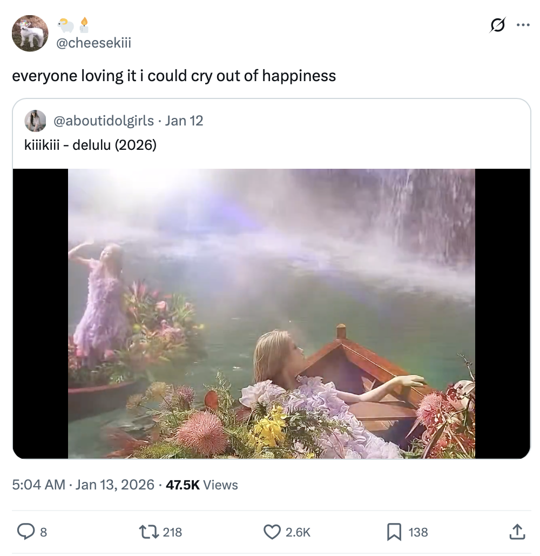Screen dimensions: 540x556
Task: View the 47.5K Views analytics
Action: [x=202, y=485]
